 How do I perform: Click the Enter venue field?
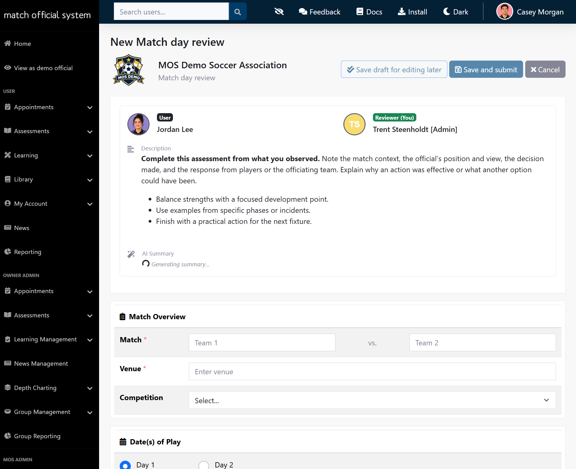click(372, 372)
